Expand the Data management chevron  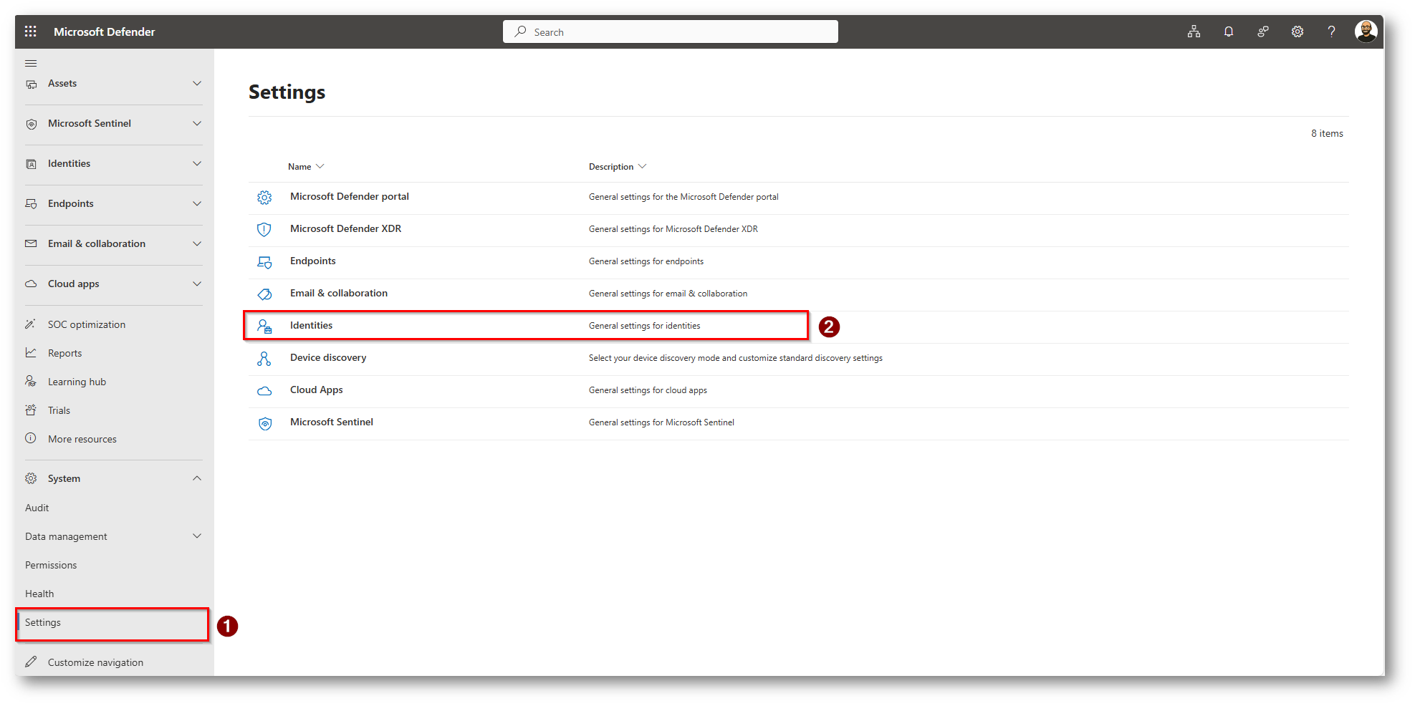coord(197,536)
